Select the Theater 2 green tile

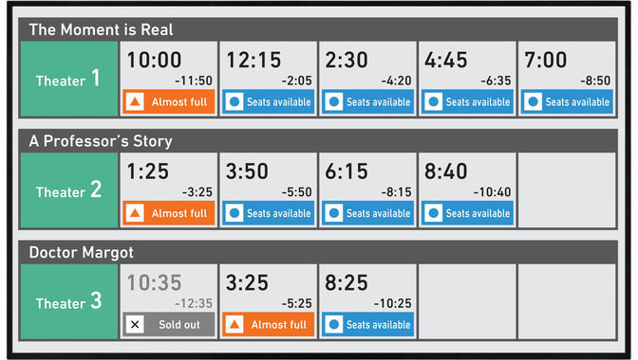[69, 189]
